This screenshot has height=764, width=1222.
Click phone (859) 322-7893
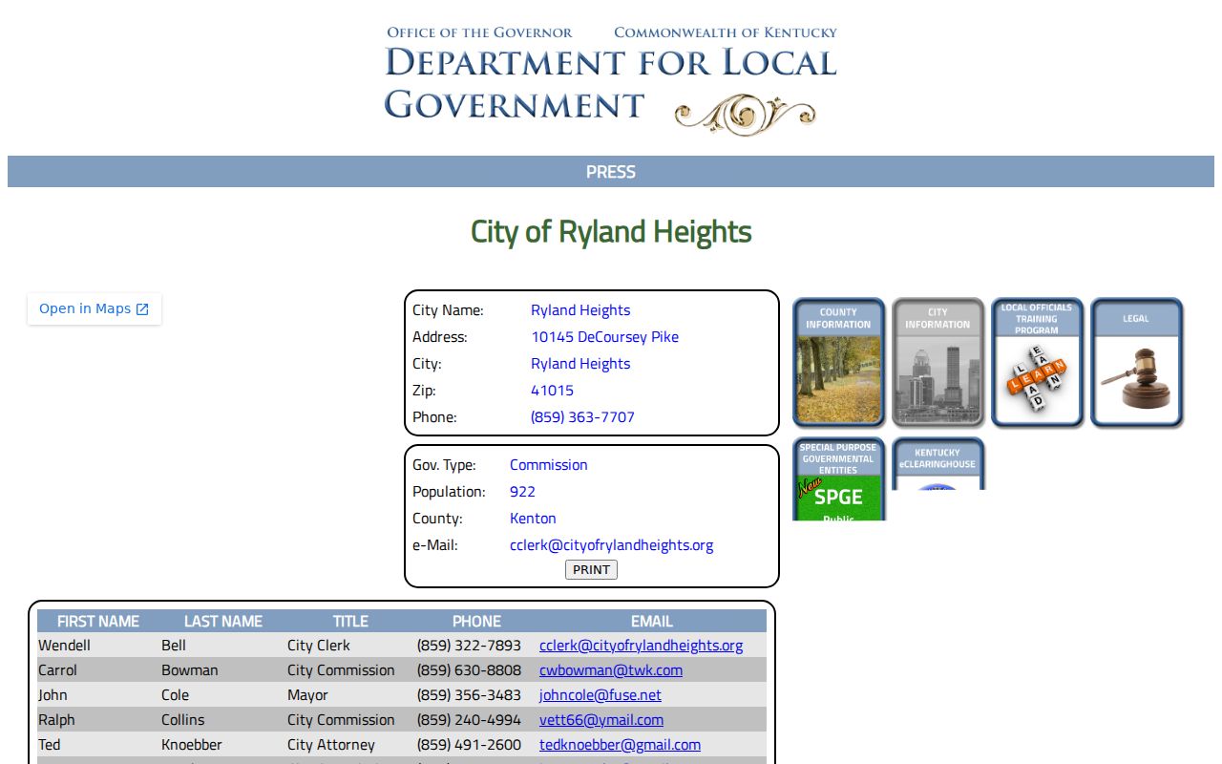(x=469, y=646)
